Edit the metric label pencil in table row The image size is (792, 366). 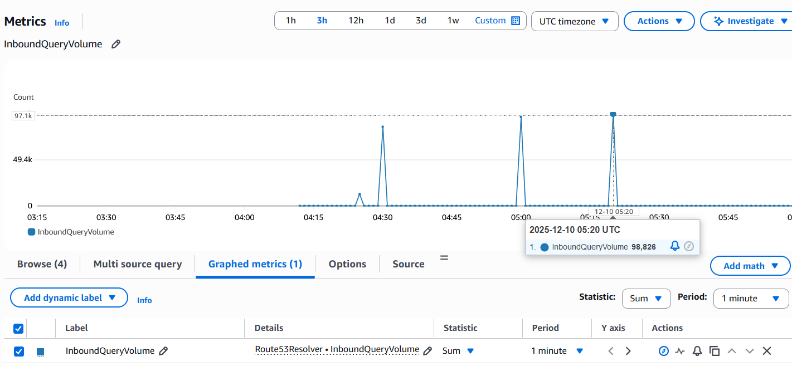click(x=163, y=351)
